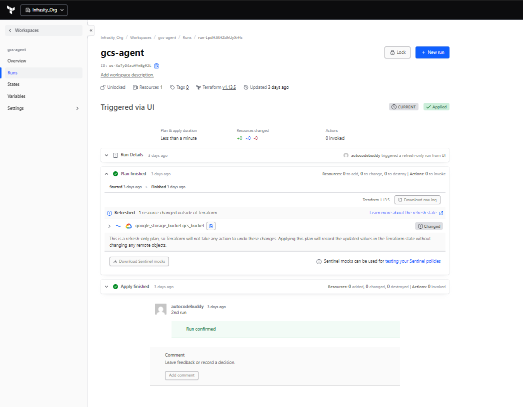Lock the workspace with Lock button
This screenshot has height=407, width=523.
(x=397, y=52)
